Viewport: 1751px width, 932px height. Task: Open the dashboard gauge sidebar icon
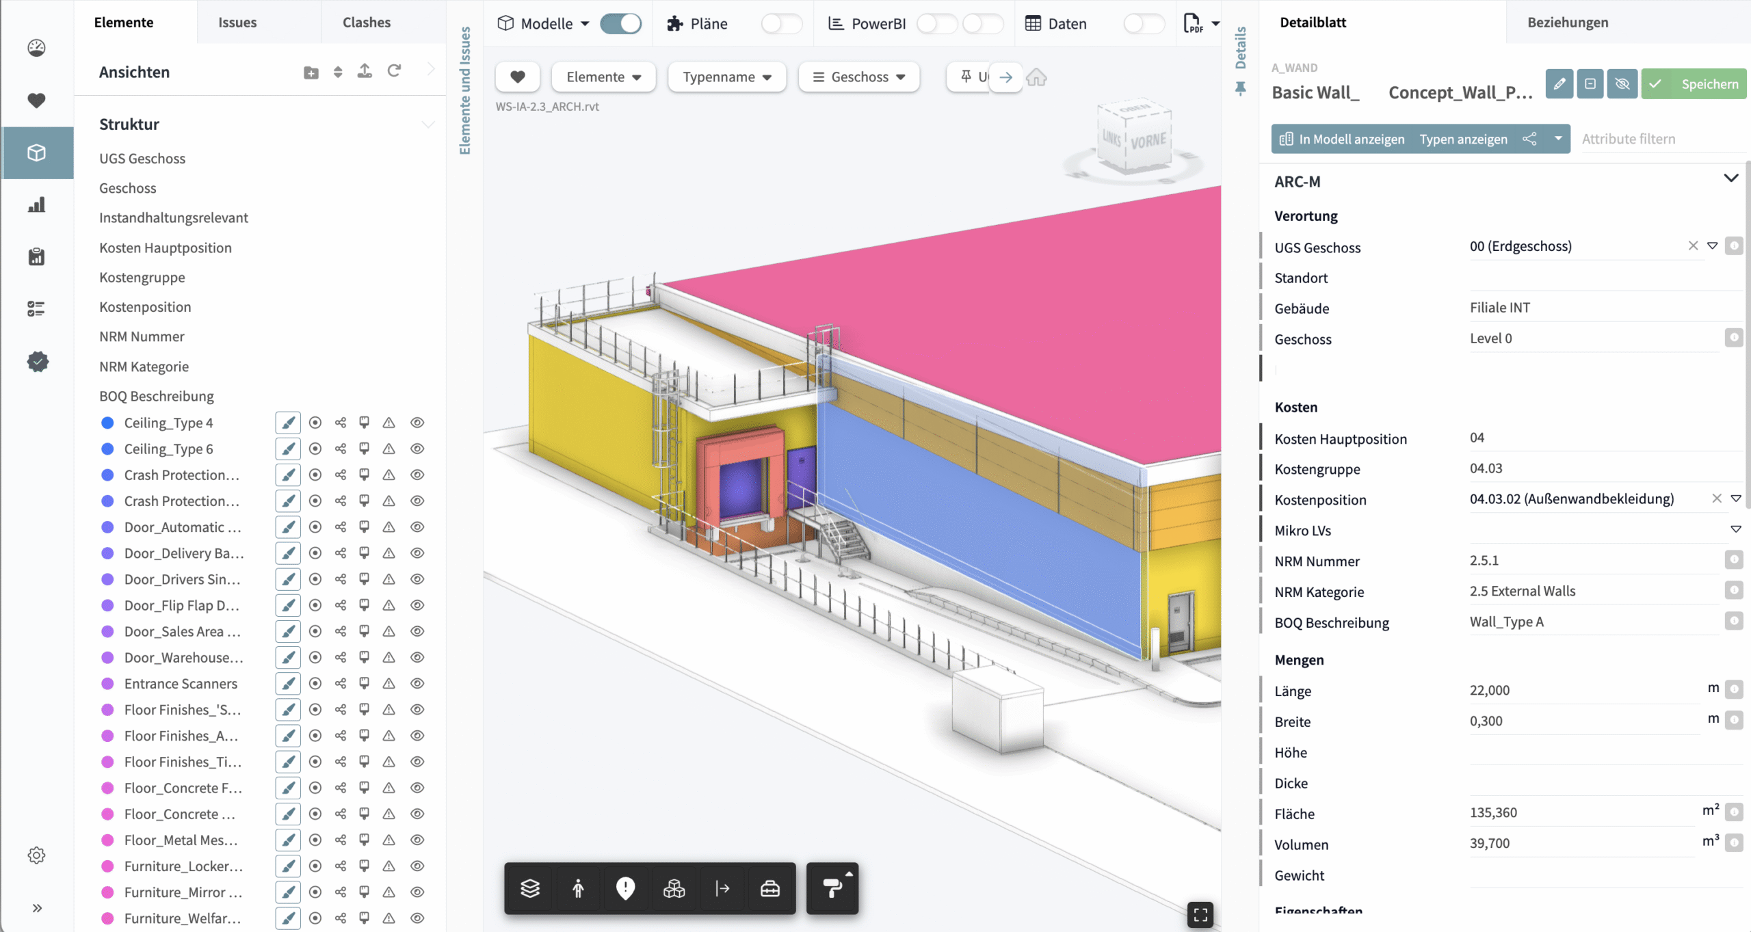(37, 48)
